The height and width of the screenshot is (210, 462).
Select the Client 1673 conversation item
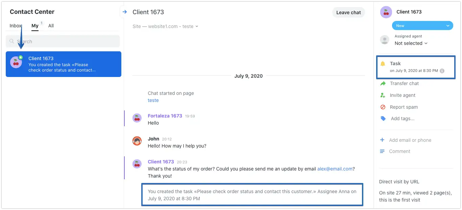64,64
